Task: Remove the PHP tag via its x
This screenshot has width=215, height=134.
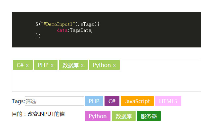Action: [x=52, y=65]
